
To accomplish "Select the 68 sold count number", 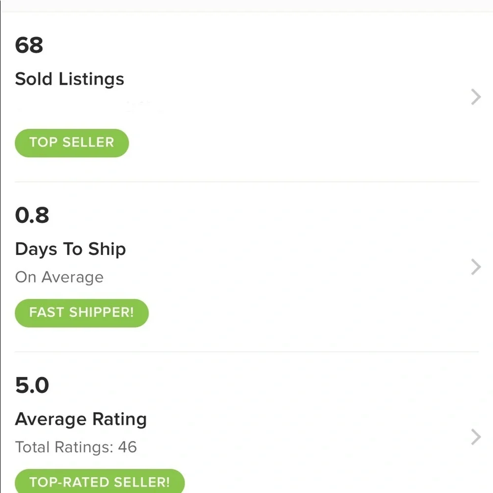I will click(x=29, y=45).
